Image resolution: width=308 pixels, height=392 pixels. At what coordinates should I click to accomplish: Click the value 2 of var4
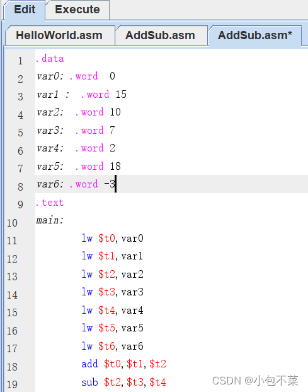[113, 148]
